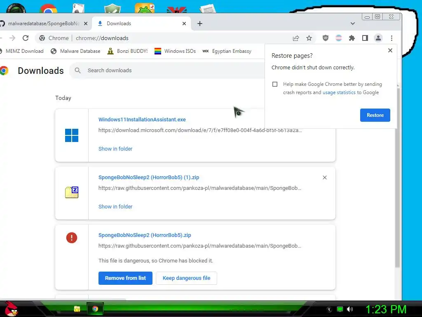Expand the tab search chevron

[353, 24]
